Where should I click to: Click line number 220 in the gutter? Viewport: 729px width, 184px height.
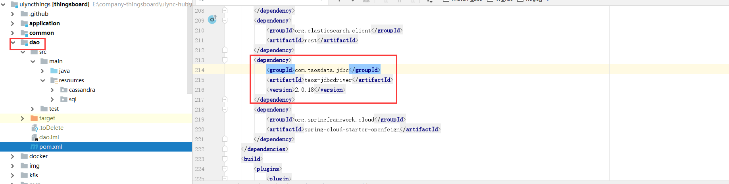(x=200, y=129)
